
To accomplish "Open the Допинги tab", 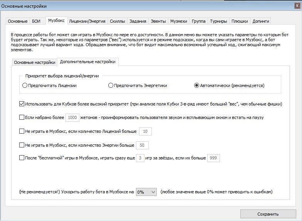I will click(x=260, y=21).
